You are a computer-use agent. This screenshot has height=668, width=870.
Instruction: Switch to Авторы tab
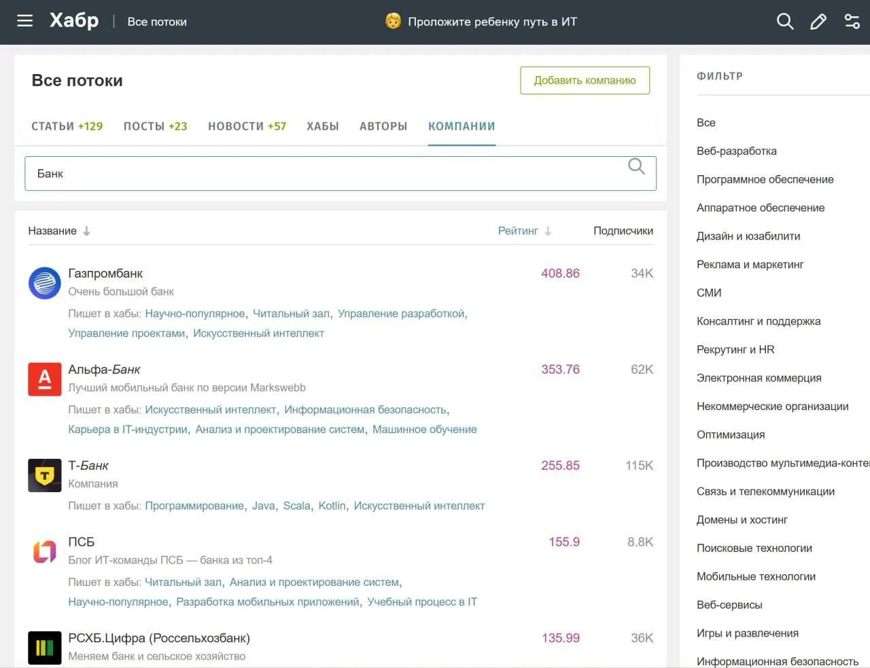(383, 126)
